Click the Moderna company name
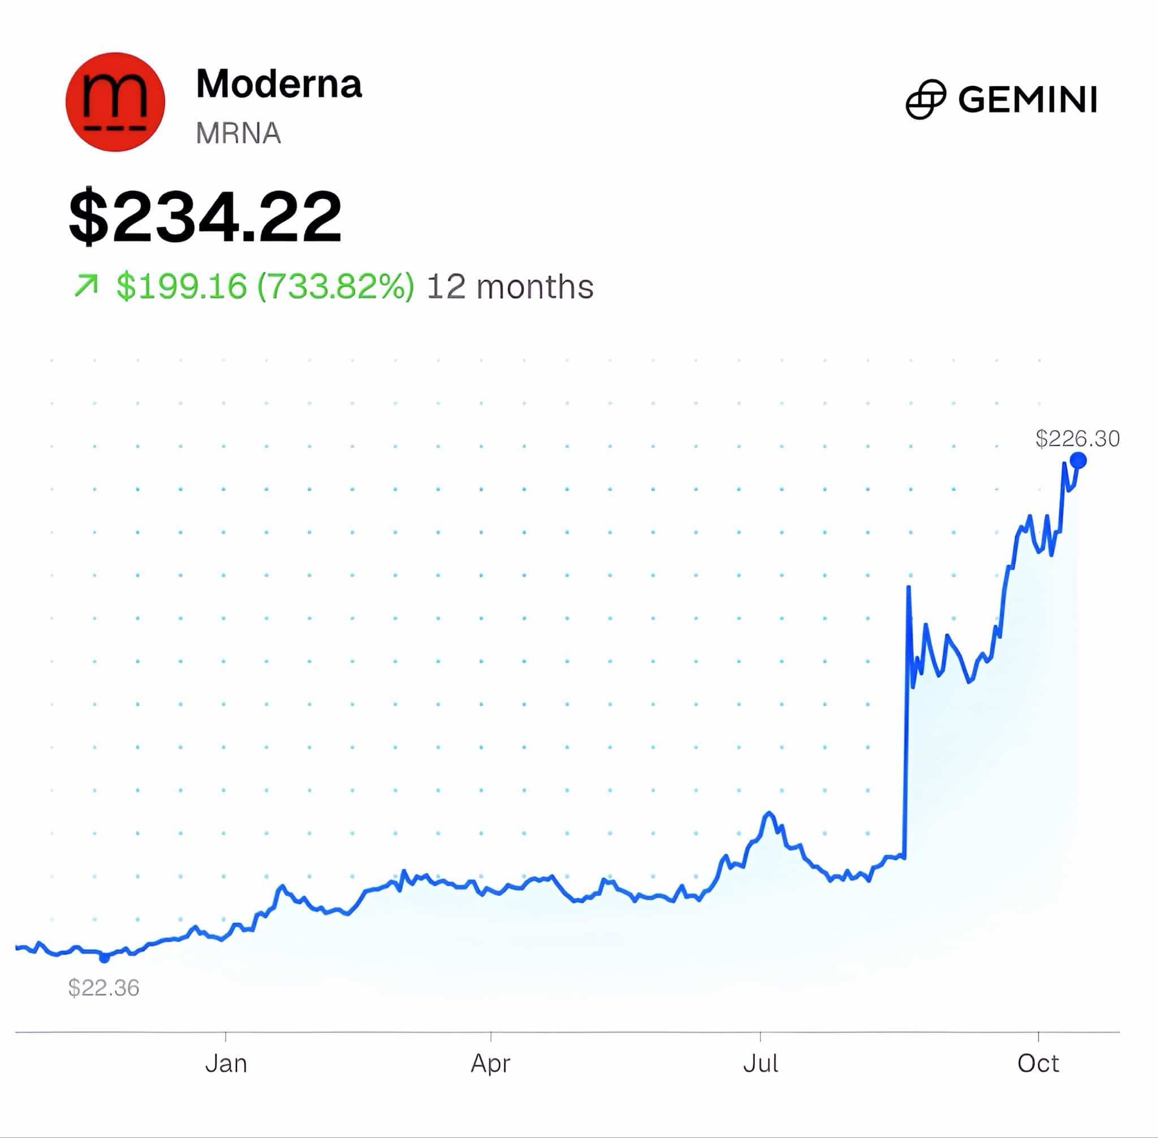The width and height of the screenshot is (1158, 1138). [x=279, y=84]
